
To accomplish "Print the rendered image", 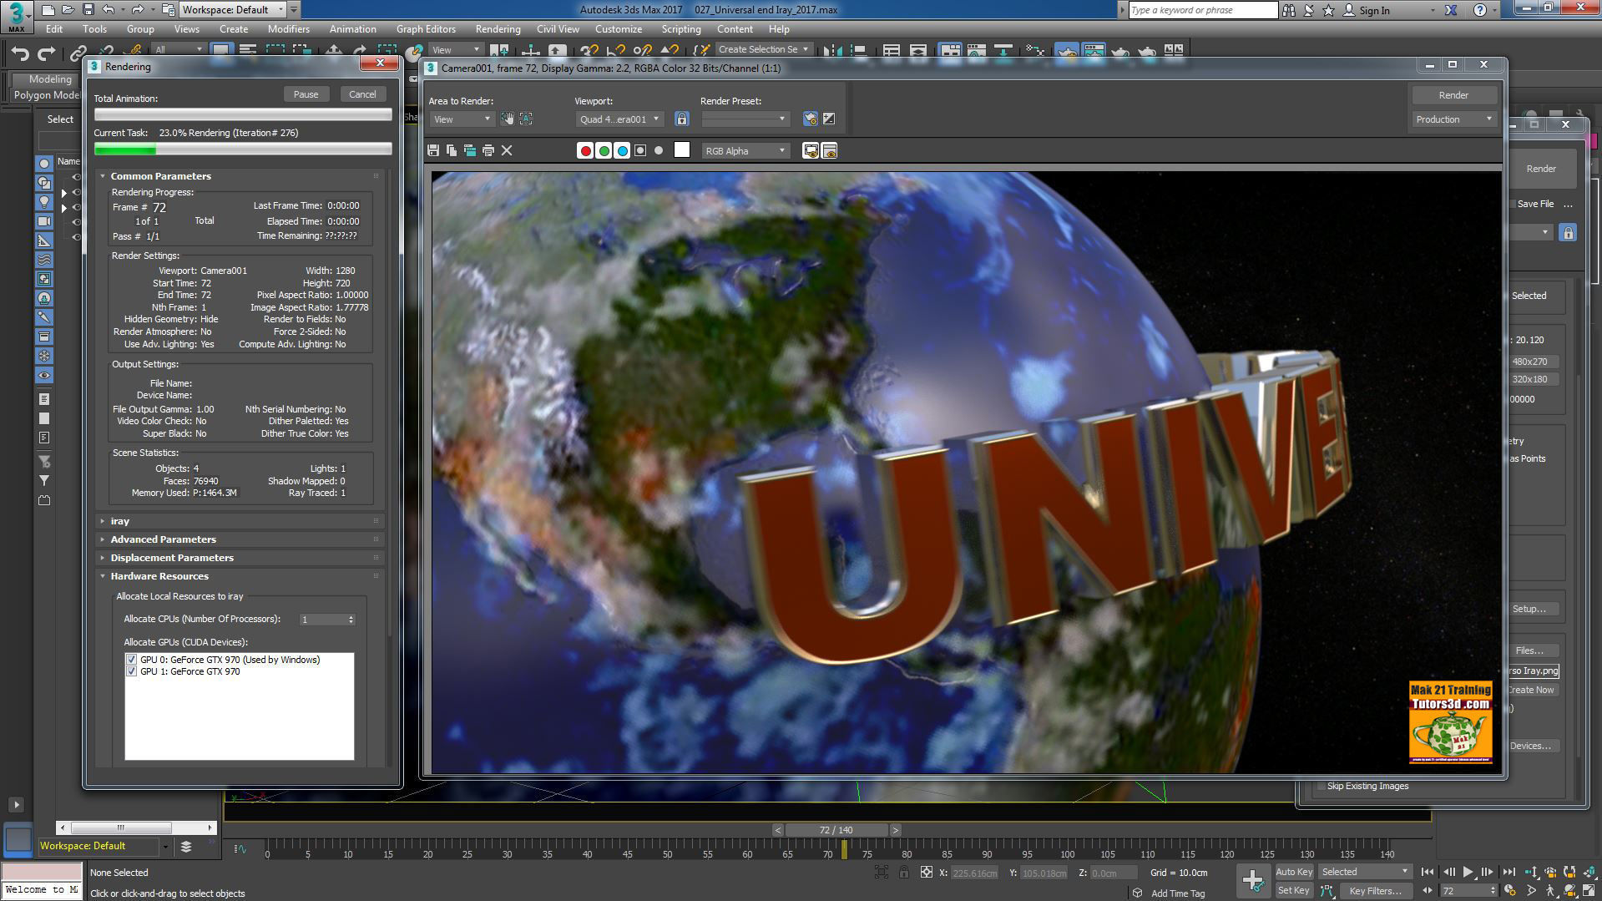I will (488, 150).
